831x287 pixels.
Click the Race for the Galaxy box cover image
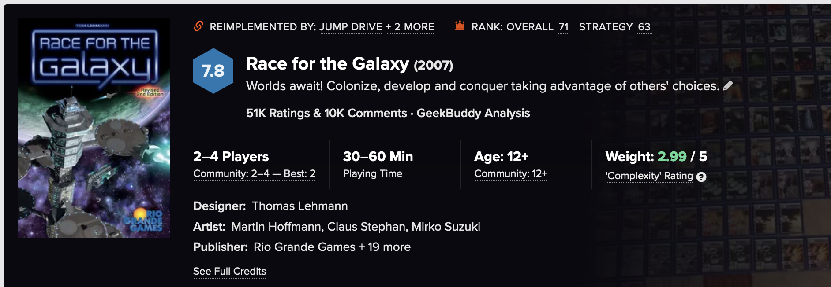pyautogui.click(x=94, y=128)
